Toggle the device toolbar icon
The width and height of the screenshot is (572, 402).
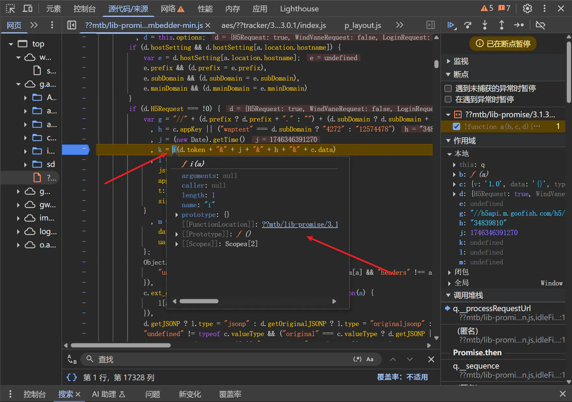coord(28,8)
